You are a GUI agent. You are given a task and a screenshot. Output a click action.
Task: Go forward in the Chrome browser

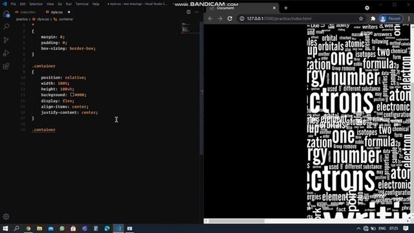[220, 19]
